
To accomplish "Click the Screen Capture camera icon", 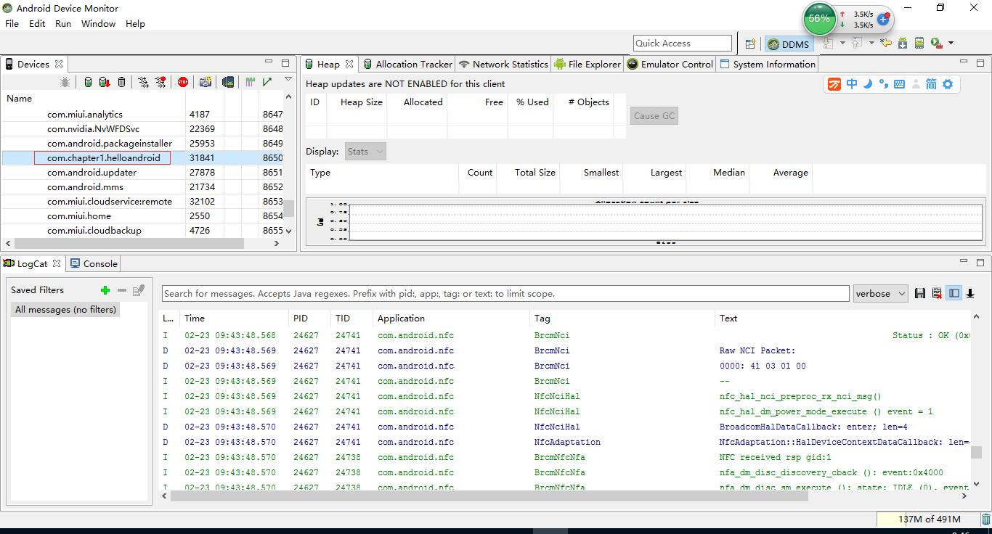I will click(x=206, y=82).
